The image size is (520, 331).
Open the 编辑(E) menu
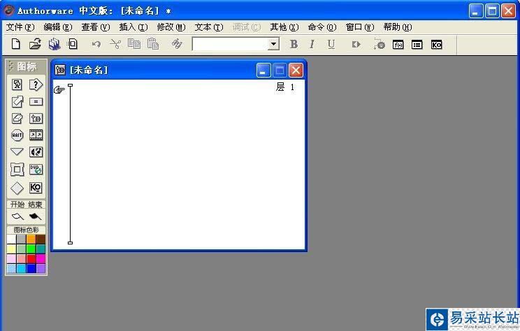point(58,27)
